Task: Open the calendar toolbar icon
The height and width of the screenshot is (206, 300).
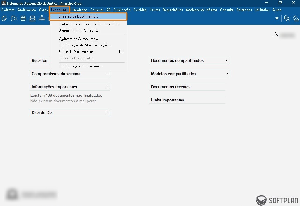Action: pyautogui.click(x=23, y=18)
